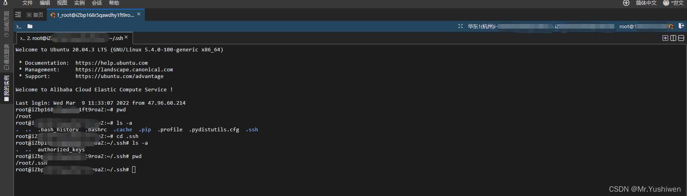Open the 实例 menu
Screen dimensions: 687x196
coord(79,3)
